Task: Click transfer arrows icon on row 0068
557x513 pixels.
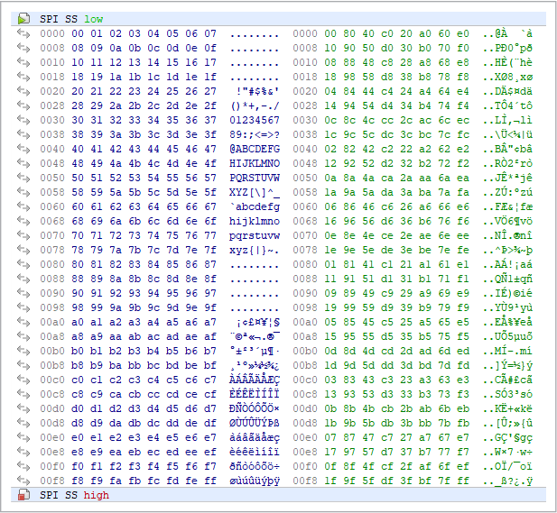Action: [23, 221]
